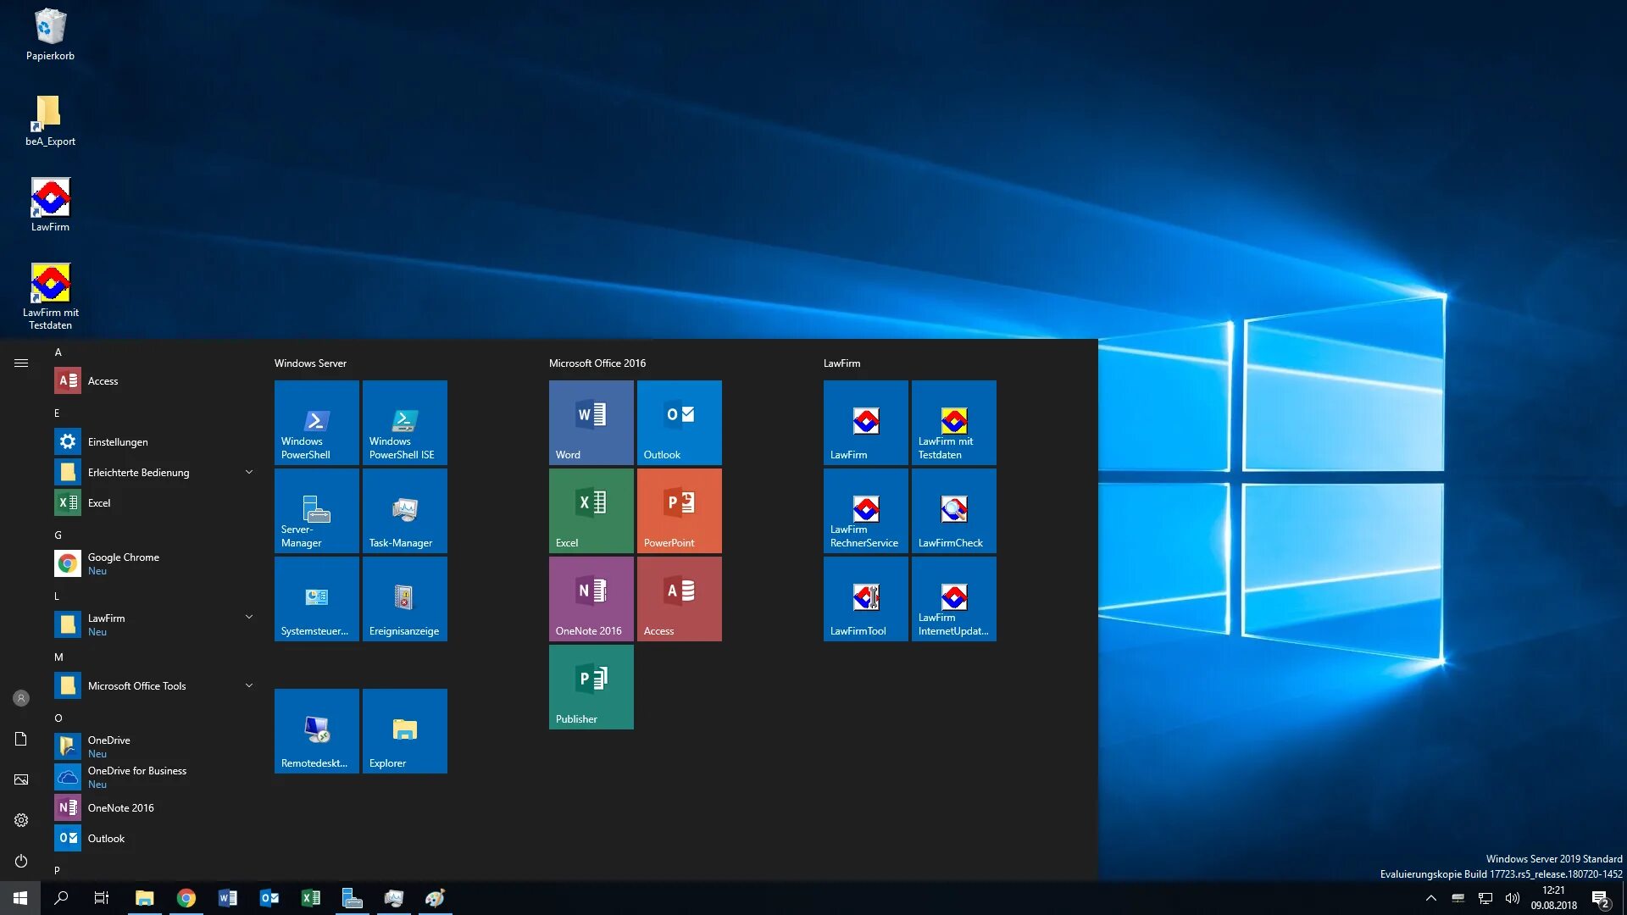This screenshot has height=915, width=1627.
Task: Open the Ereignisanzeige tile
Action: click(404, 598)
